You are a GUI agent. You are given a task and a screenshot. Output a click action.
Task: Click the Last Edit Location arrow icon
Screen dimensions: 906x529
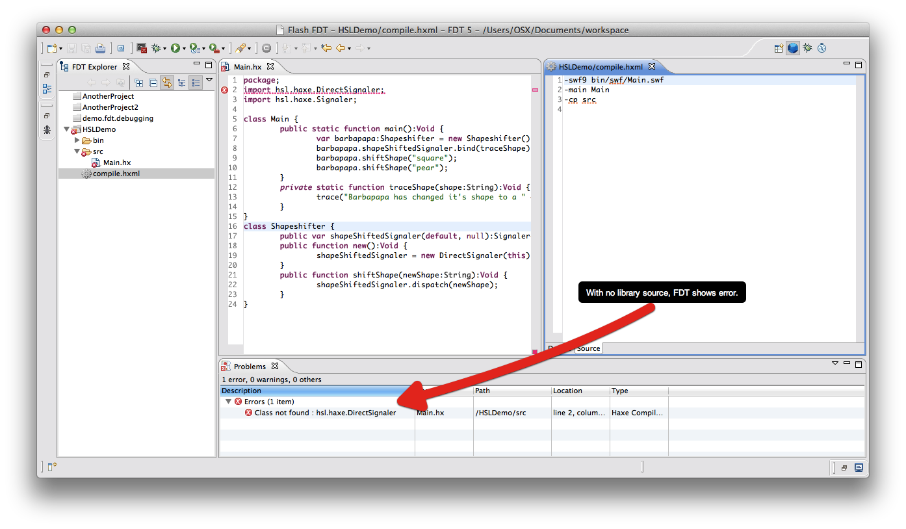(326, 48)
